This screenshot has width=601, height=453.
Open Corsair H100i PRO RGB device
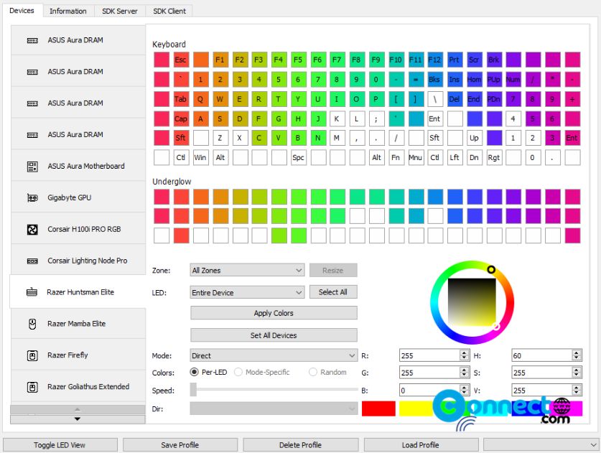pyautogui.click(x=78, y=229)
